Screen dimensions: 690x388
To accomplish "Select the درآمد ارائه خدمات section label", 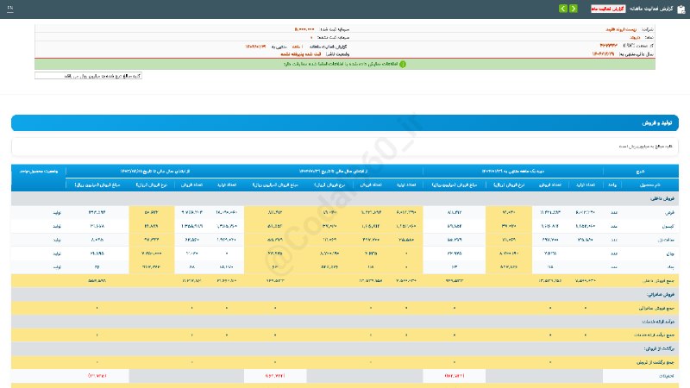I will [658, 322].
